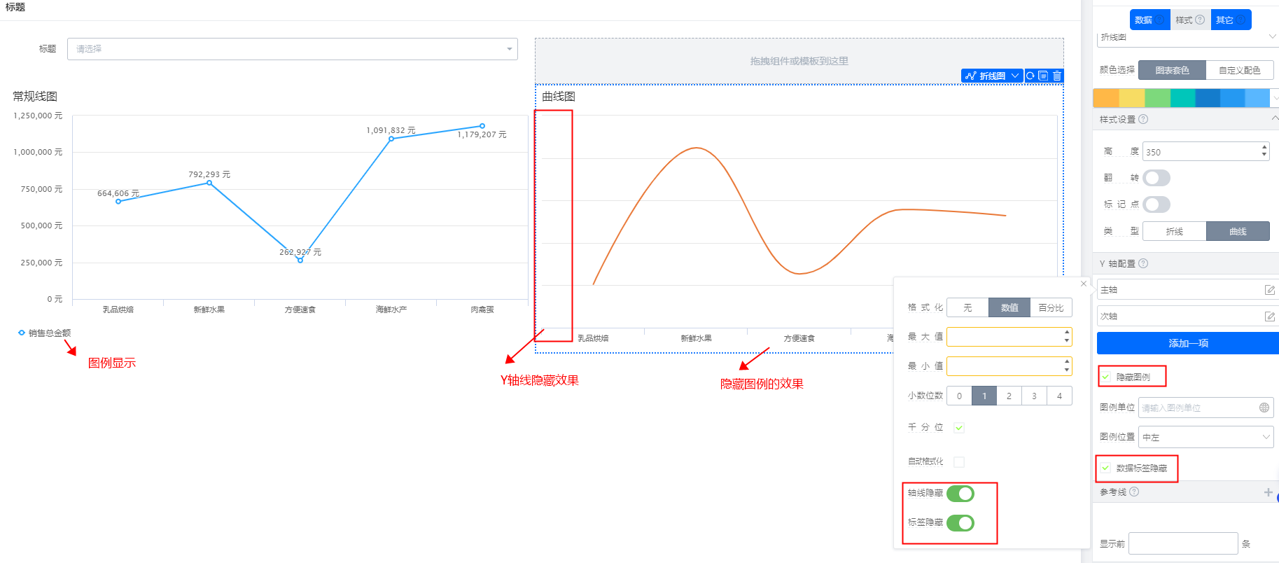Click the line chart icon on blue toolbar
The image size is (1279, 563).
[970, 76]
